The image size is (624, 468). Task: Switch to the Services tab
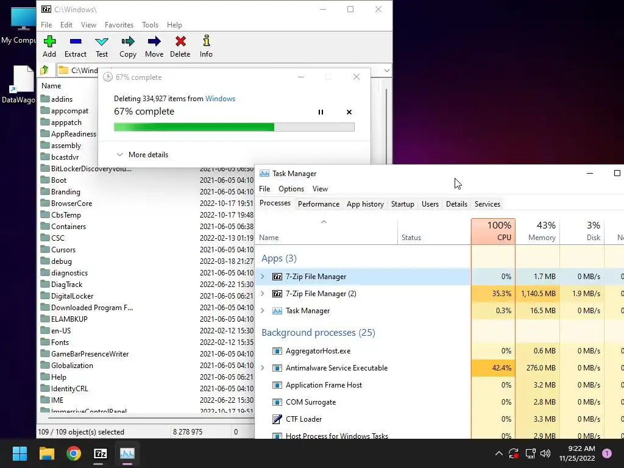click(487, 204)
